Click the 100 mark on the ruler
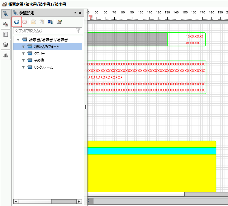This screenshot has width=228, height=206. click(141, 12)
